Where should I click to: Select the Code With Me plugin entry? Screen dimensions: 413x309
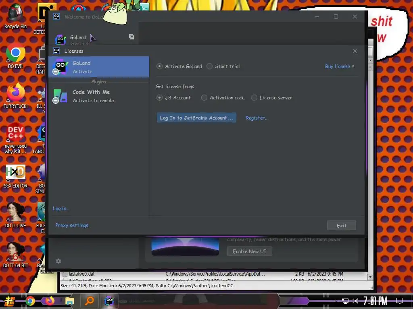[x=99, y=96]
